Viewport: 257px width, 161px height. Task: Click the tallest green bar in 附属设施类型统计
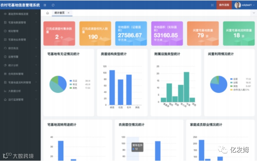(187, 87)
